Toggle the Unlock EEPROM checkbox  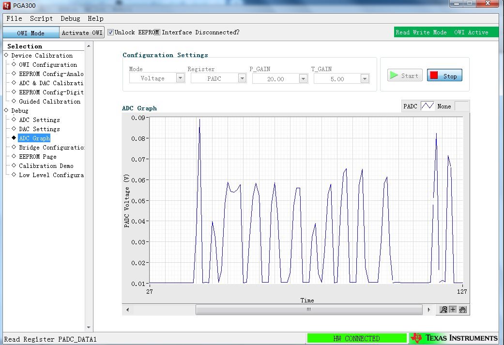point(110,32)
